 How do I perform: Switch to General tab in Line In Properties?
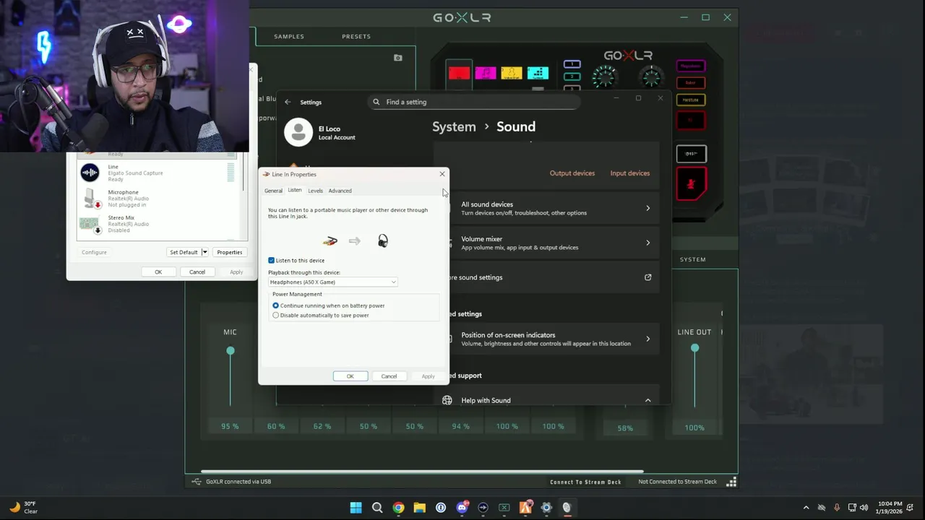click(273, 191)
